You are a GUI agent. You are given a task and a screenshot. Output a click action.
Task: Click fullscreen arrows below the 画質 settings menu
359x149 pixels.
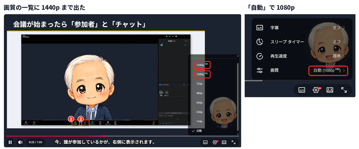pyautogui.click(x=344, y=90)
